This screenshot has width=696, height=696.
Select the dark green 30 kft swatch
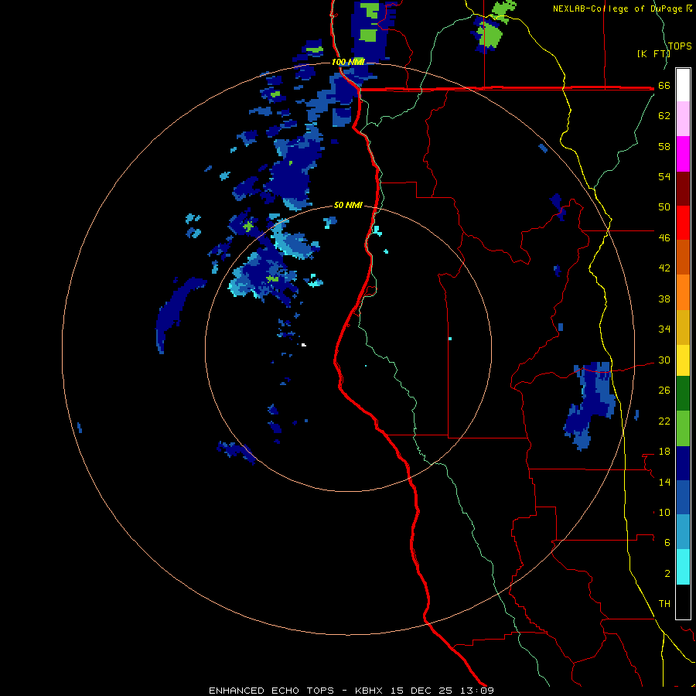tap(683, 394)
